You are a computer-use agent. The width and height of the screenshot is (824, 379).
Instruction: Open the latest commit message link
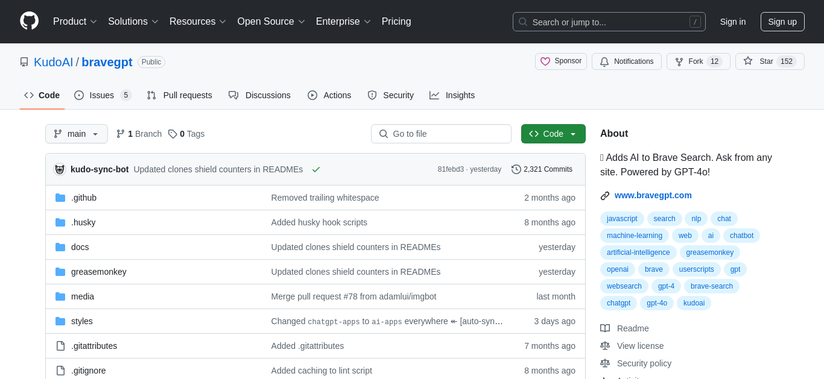(218, 169)
